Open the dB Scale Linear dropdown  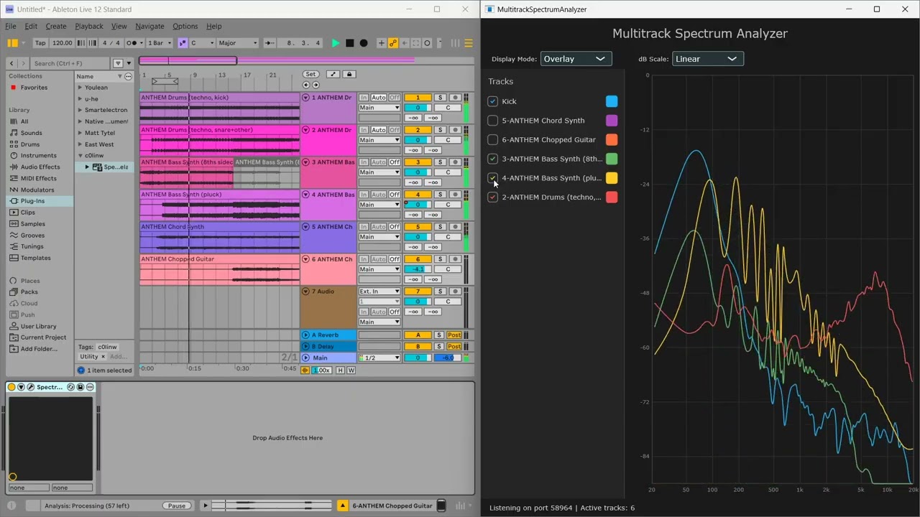coord(707,59)
